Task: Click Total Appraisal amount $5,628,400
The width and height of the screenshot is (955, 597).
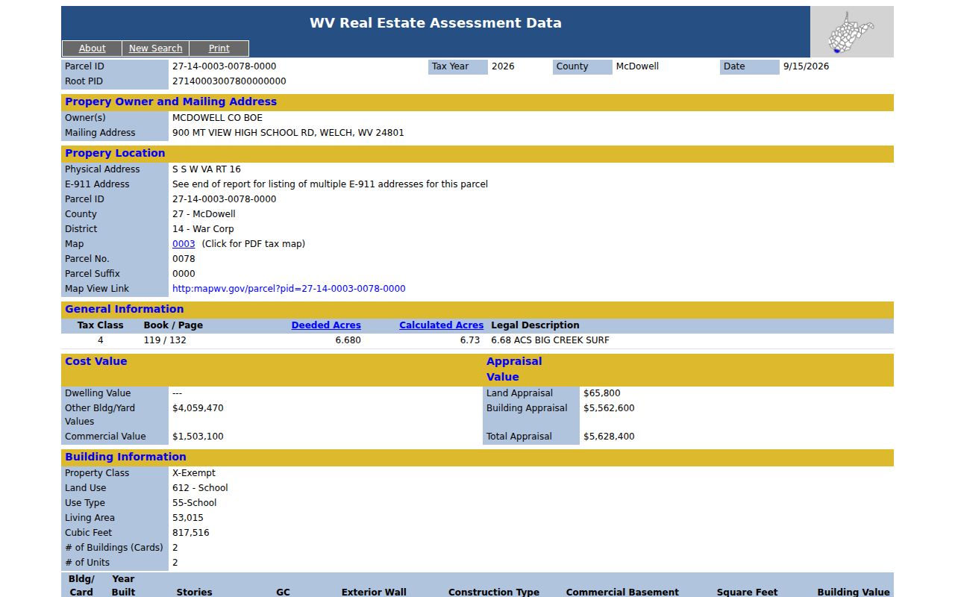Action: coord(609,437)
